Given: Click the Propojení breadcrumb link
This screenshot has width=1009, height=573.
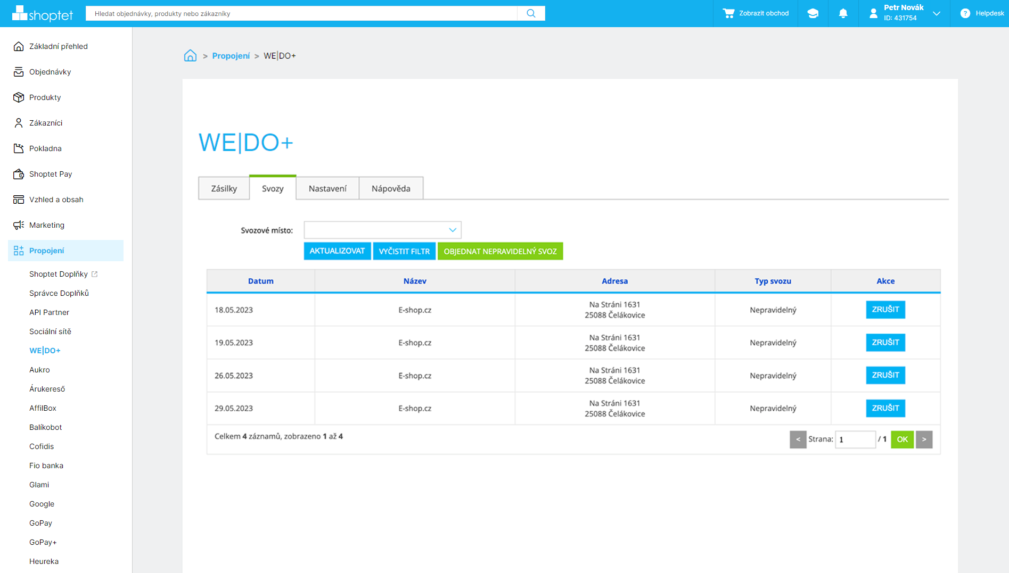Looking at the screenshot, I should (231, 56).
